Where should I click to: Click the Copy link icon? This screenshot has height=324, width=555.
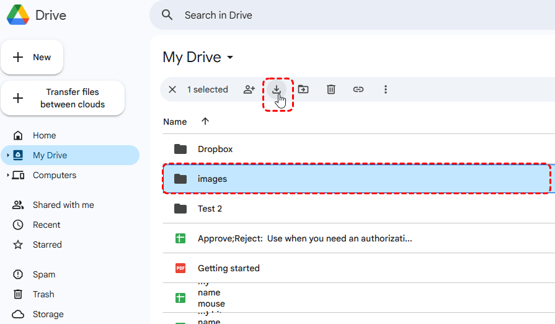(358, 89)
